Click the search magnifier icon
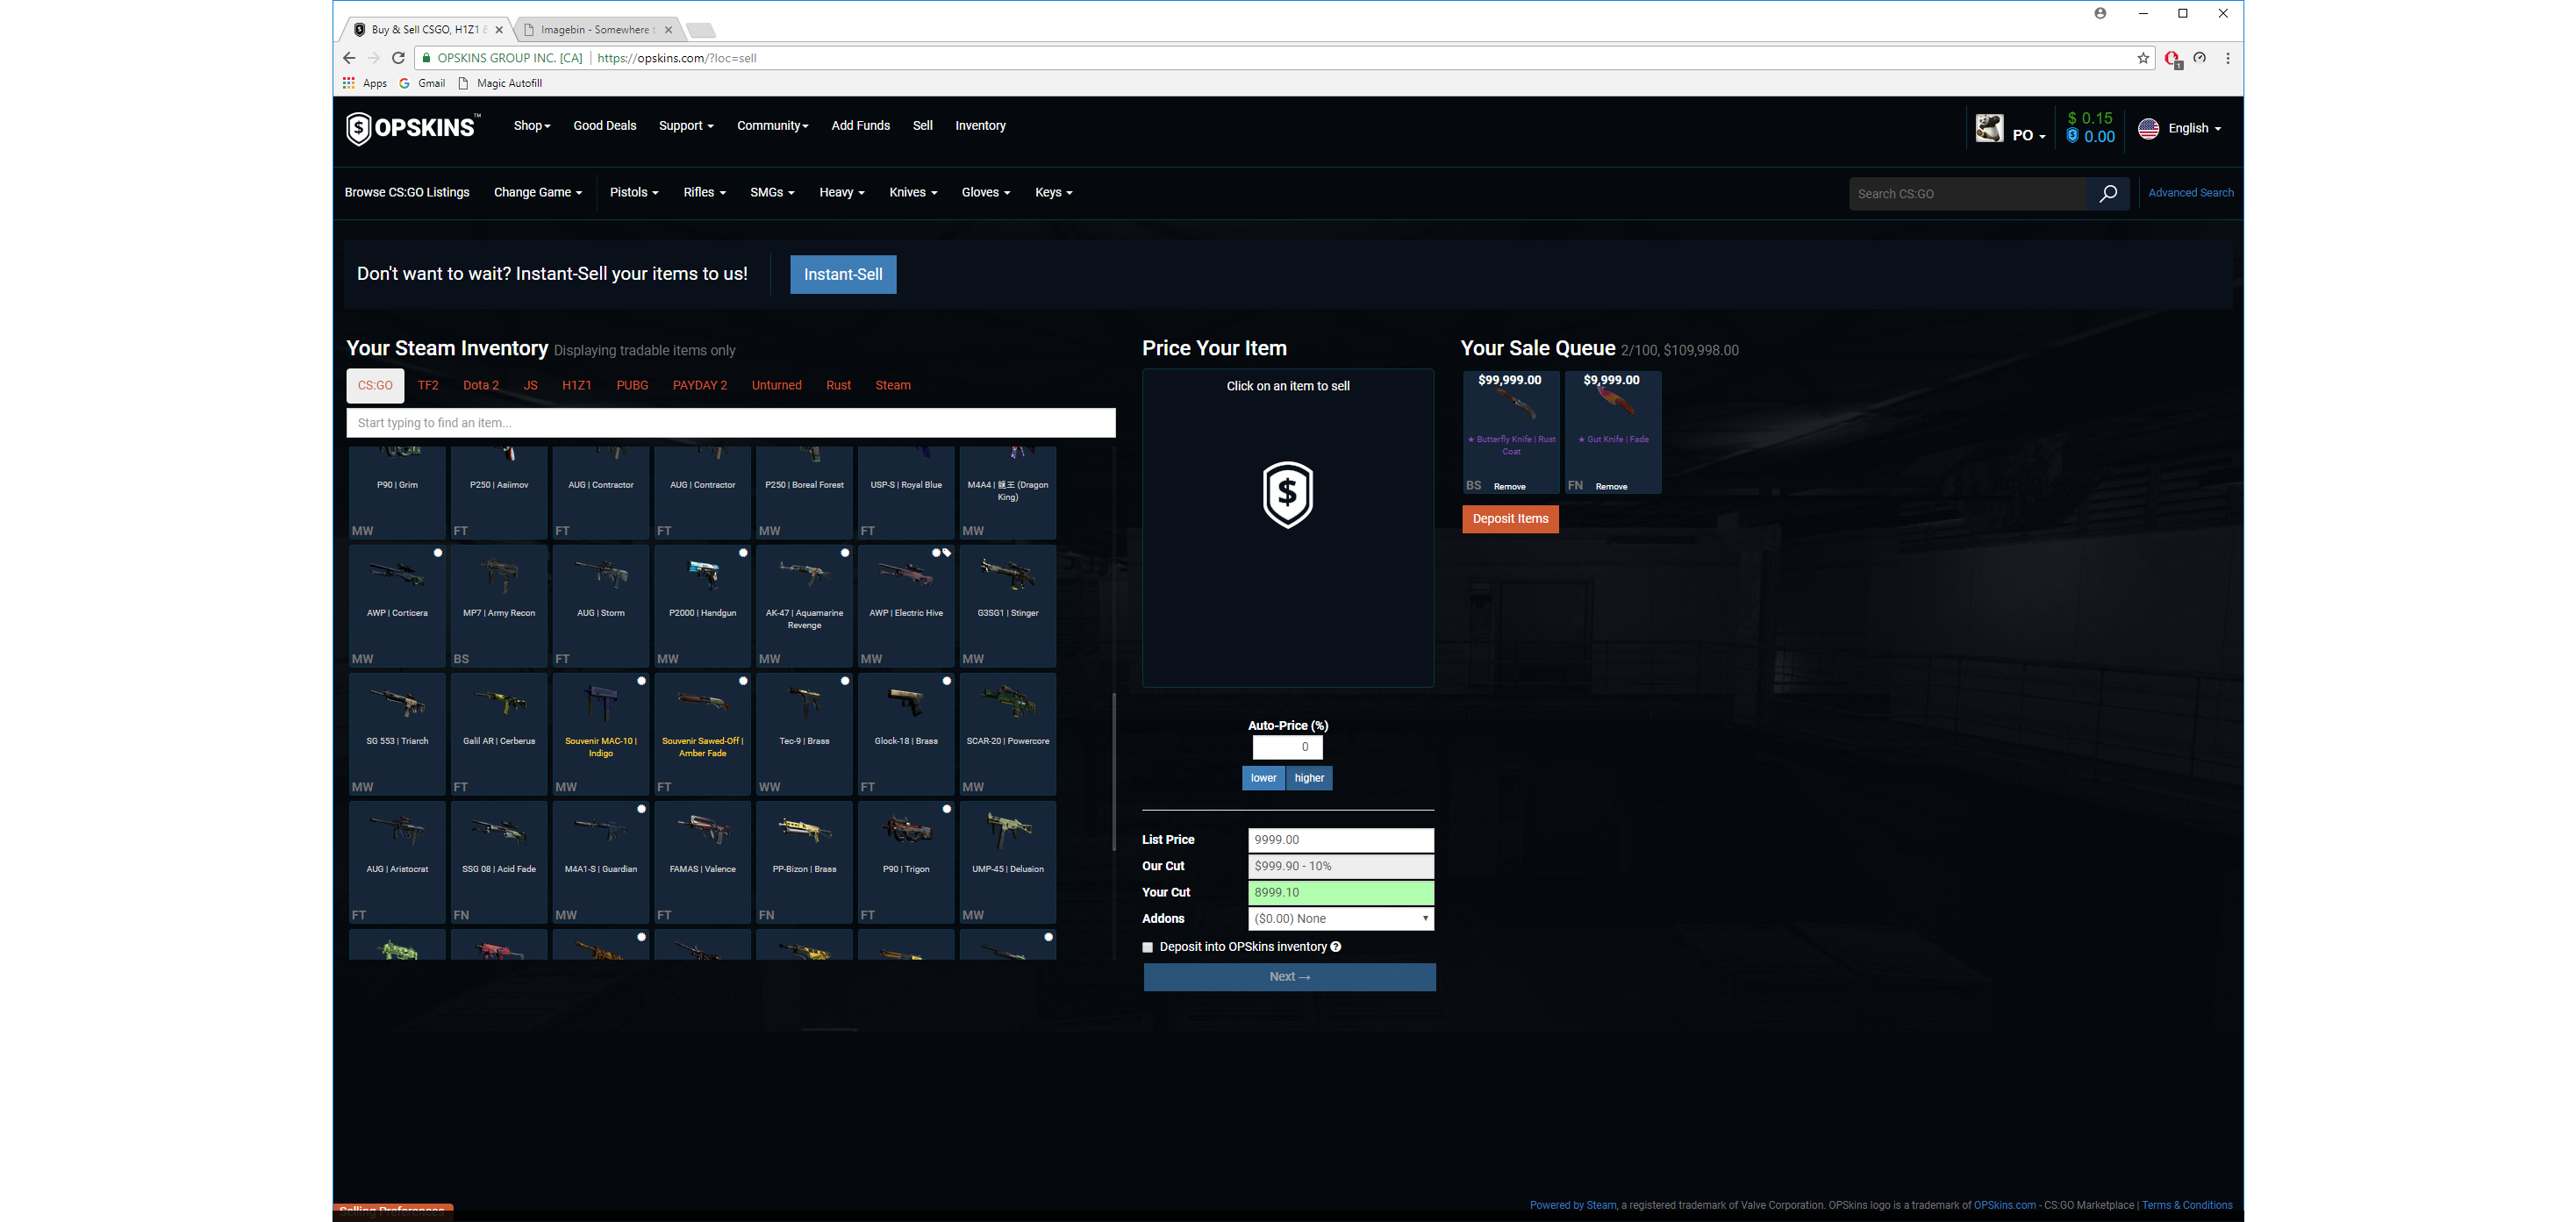This screenshot has width=2576, height=1222. [x=2107, y=194]
